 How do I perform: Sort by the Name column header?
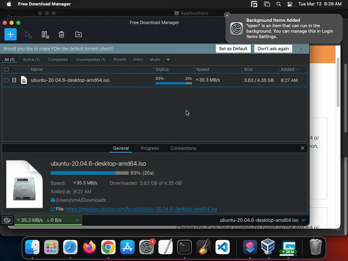[91, 69]
